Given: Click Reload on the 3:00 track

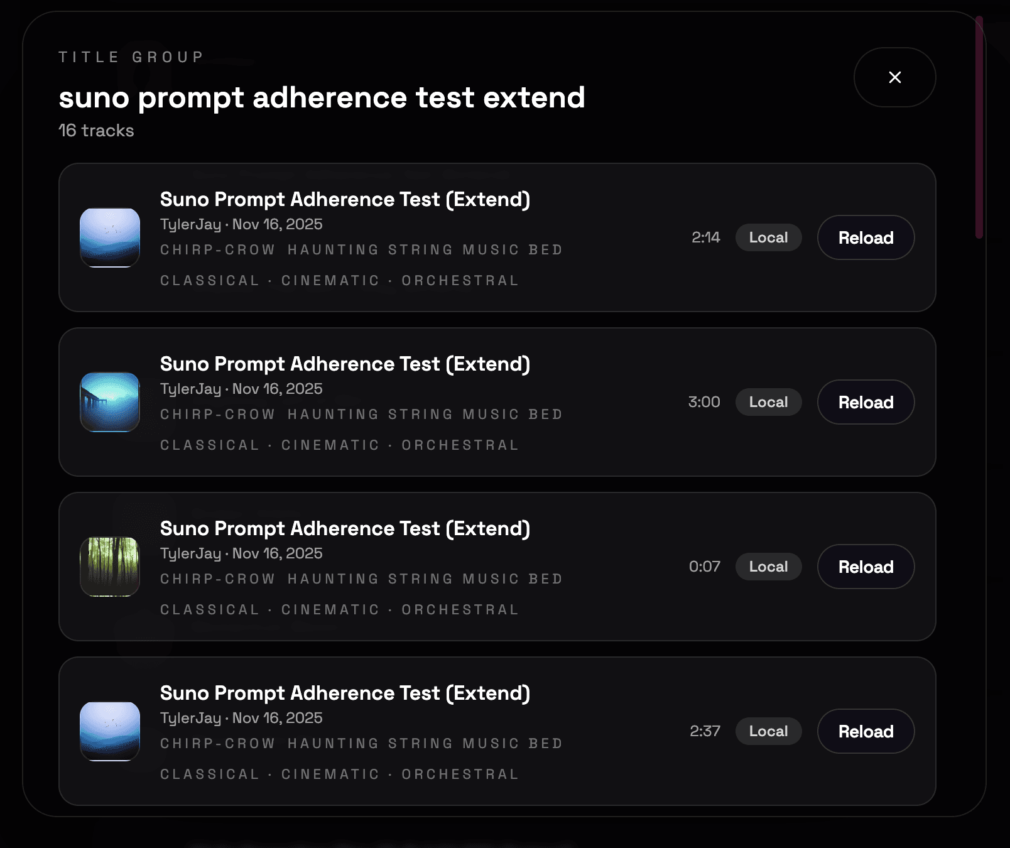Looking at the screenshot, I should pyautogui.click(x=866, y=402).
